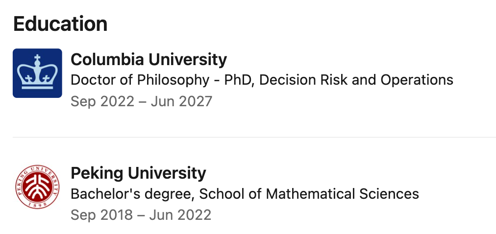Image resolution: width=496 pixels, height=234 pixels.
Task: Click the Doctor of Philosophy - PhD text
Action: pyautogui.click(x=163, y=80)
